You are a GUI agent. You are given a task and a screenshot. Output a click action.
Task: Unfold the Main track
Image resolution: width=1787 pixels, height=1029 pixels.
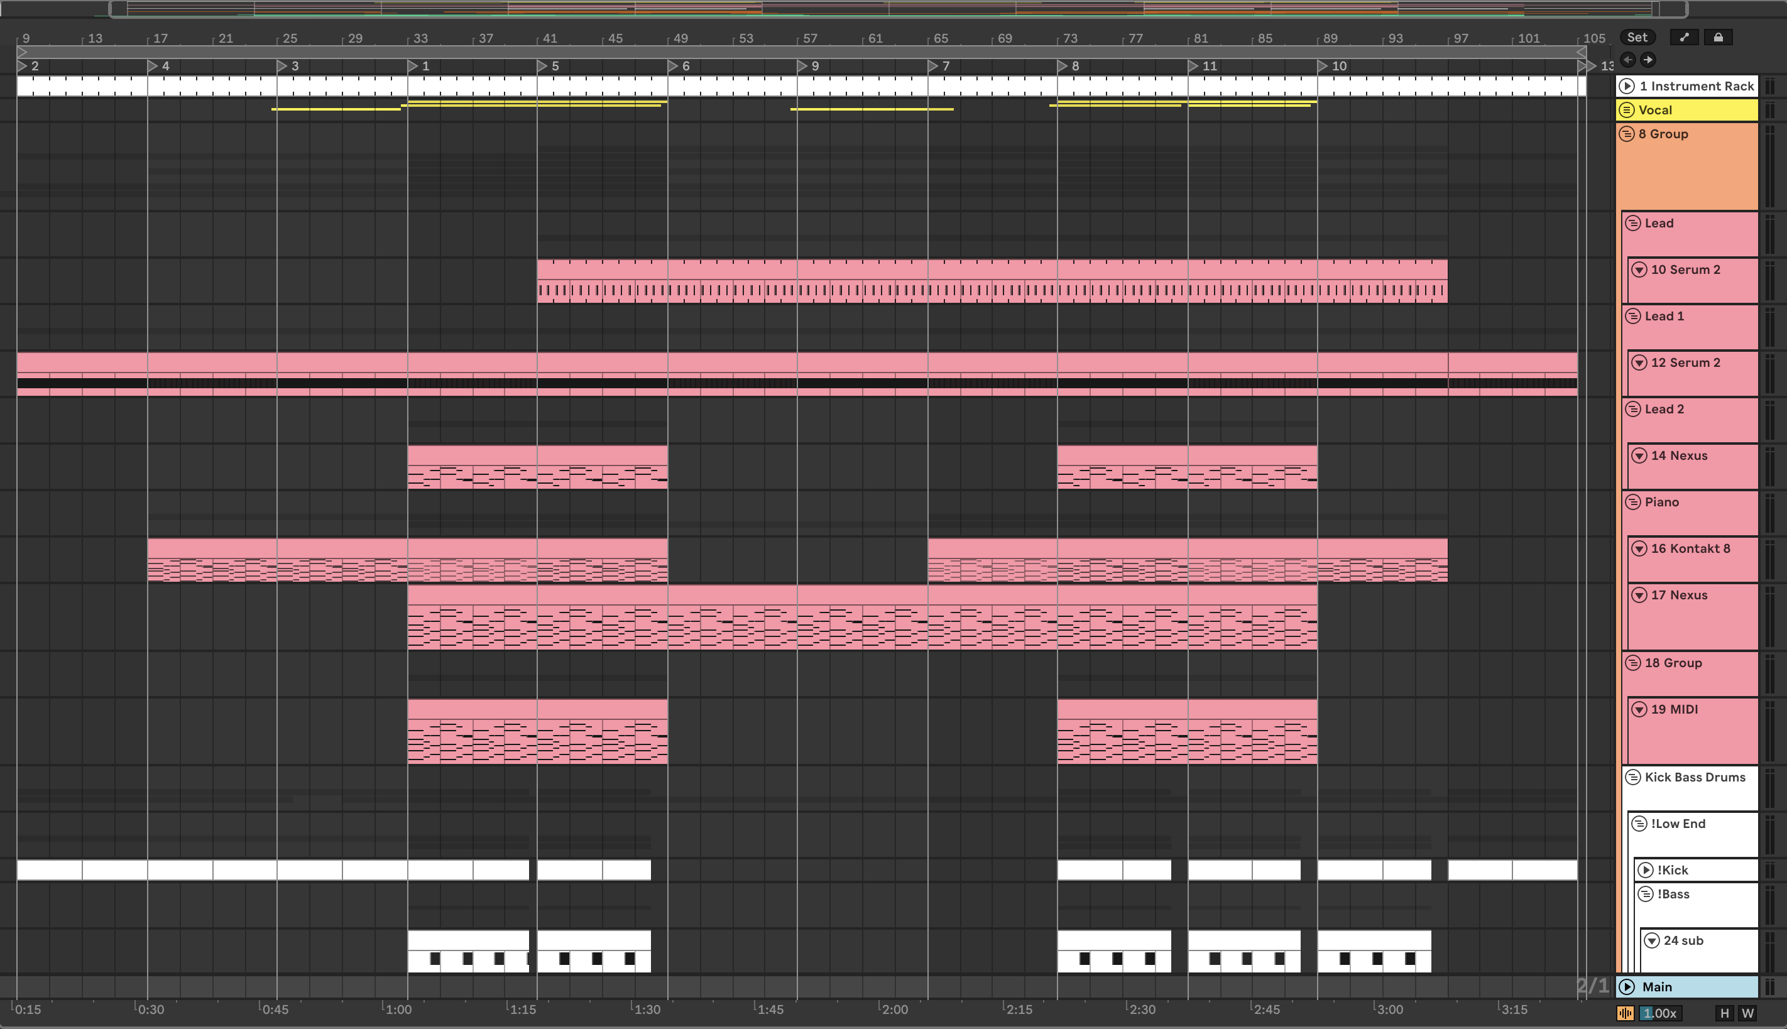pos(1627,988)
